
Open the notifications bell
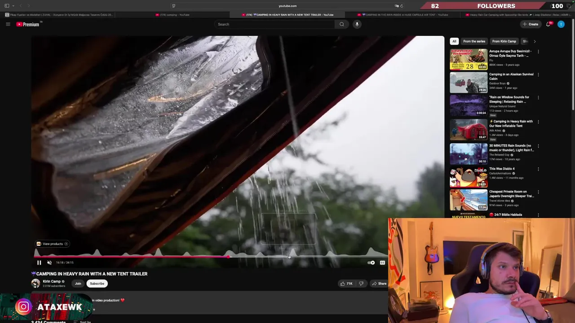coord(548,24)
